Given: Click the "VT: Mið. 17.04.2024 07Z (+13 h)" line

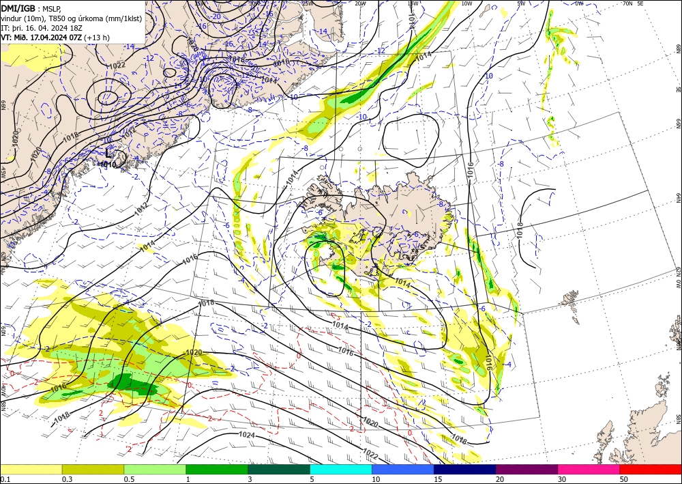Looking at the screenshot, I should click(55, 38).
